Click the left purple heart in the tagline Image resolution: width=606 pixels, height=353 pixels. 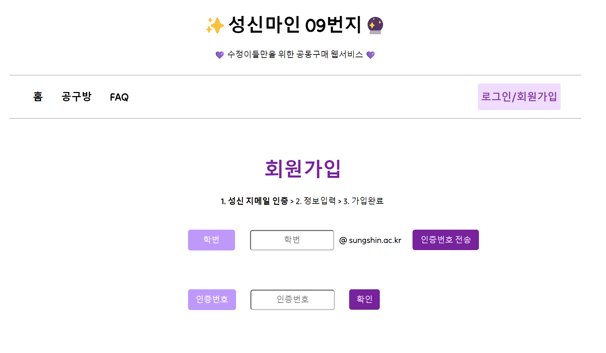pyautogui.click(x=219, y=54)
